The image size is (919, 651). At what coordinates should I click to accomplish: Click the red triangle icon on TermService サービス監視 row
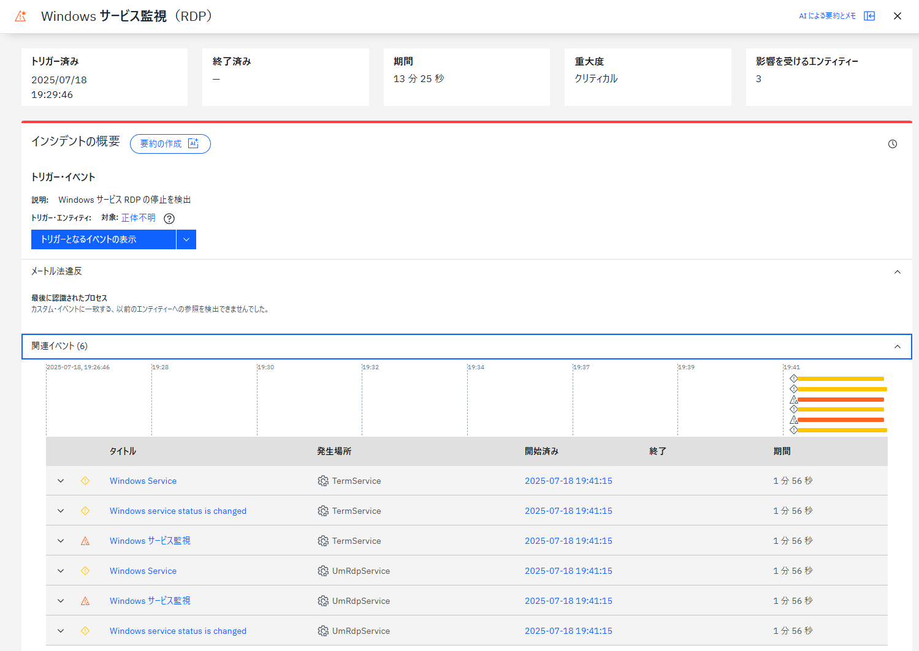[x=85, y=541]
